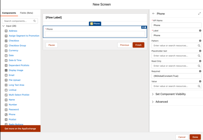203x140 pixels.
Task: Expand Set Component Visibility section
Action: coord(153,94)
